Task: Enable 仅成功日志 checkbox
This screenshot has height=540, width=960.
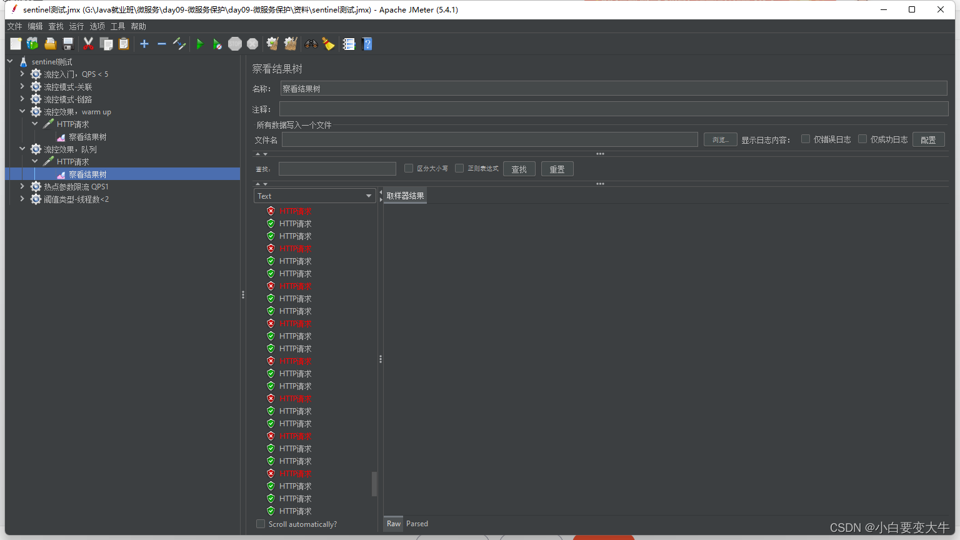Action: [x=862, y=139]
